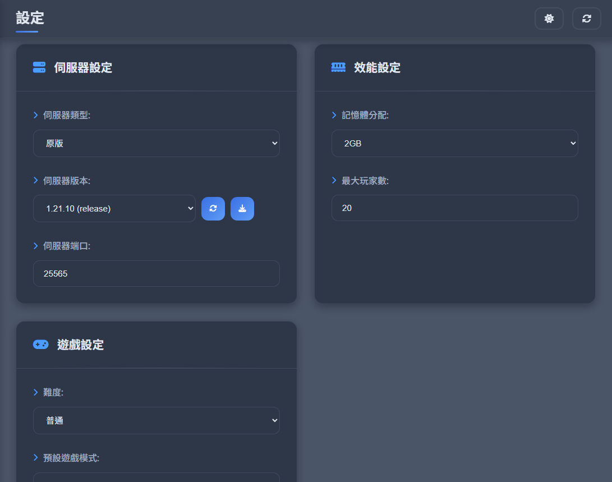Viewport: 612px width, 482px height.
Task: Click the memory icon beside 效能設定
Action: click(338, 68)
